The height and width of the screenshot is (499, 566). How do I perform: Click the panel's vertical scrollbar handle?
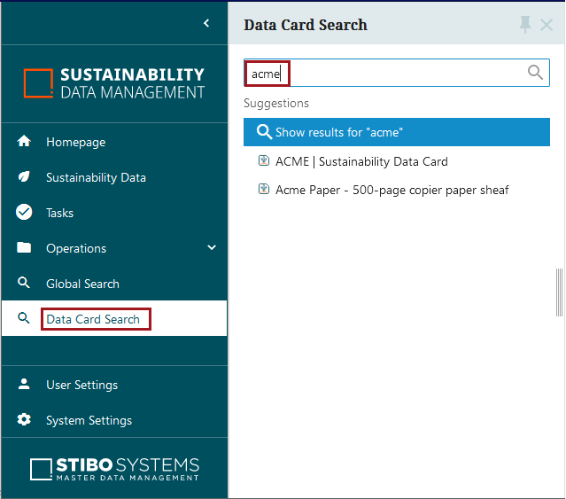pos(559,292)
